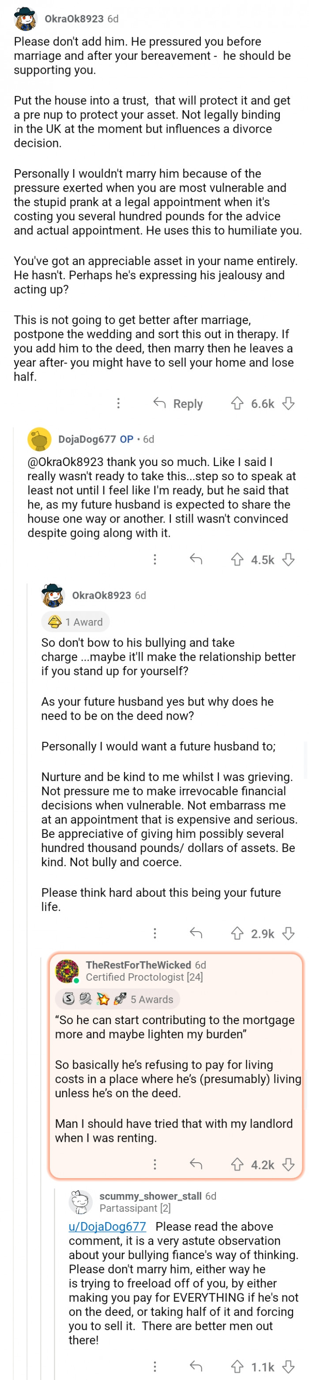This screenshot has height=1380, width=309.
Task: Reply arrow on DojaDog677's comment
Action: 196,560
